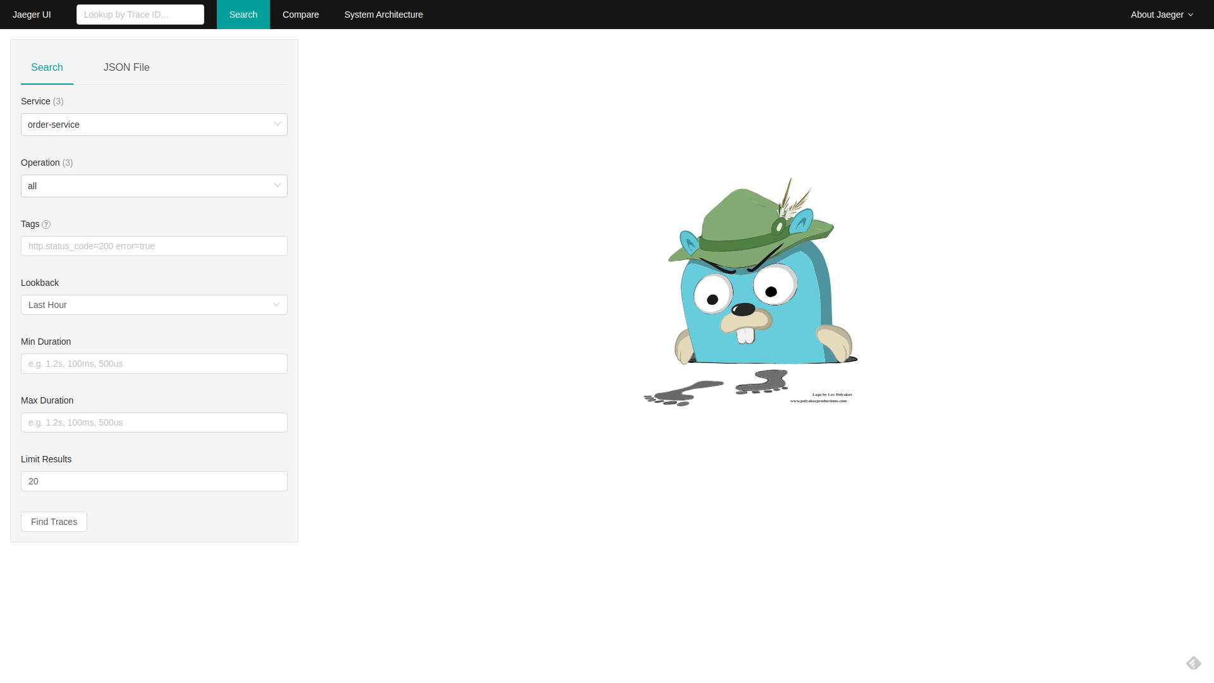1214x683 pixels.
Task: Switch to the JSON File tab
Action: [126, 68]
